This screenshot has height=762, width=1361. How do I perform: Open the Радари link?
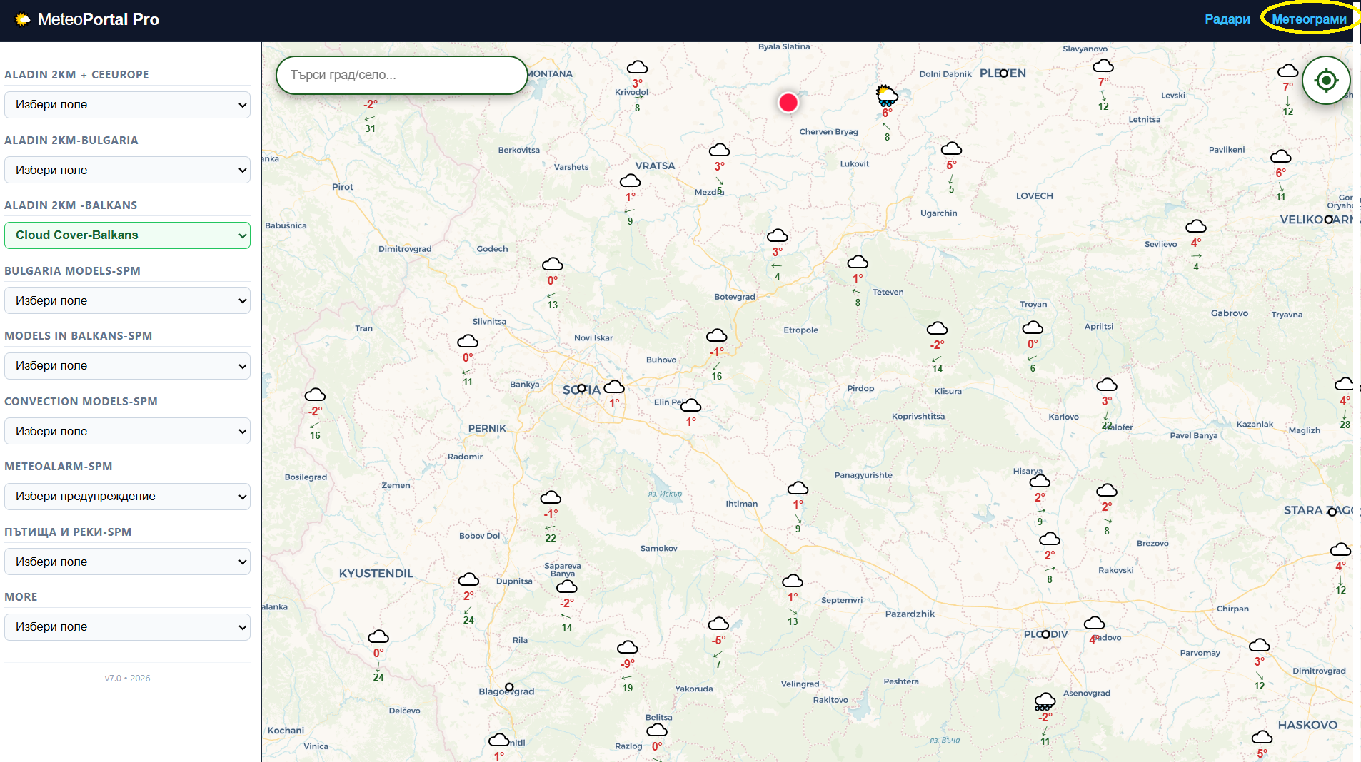[1227, 19]
